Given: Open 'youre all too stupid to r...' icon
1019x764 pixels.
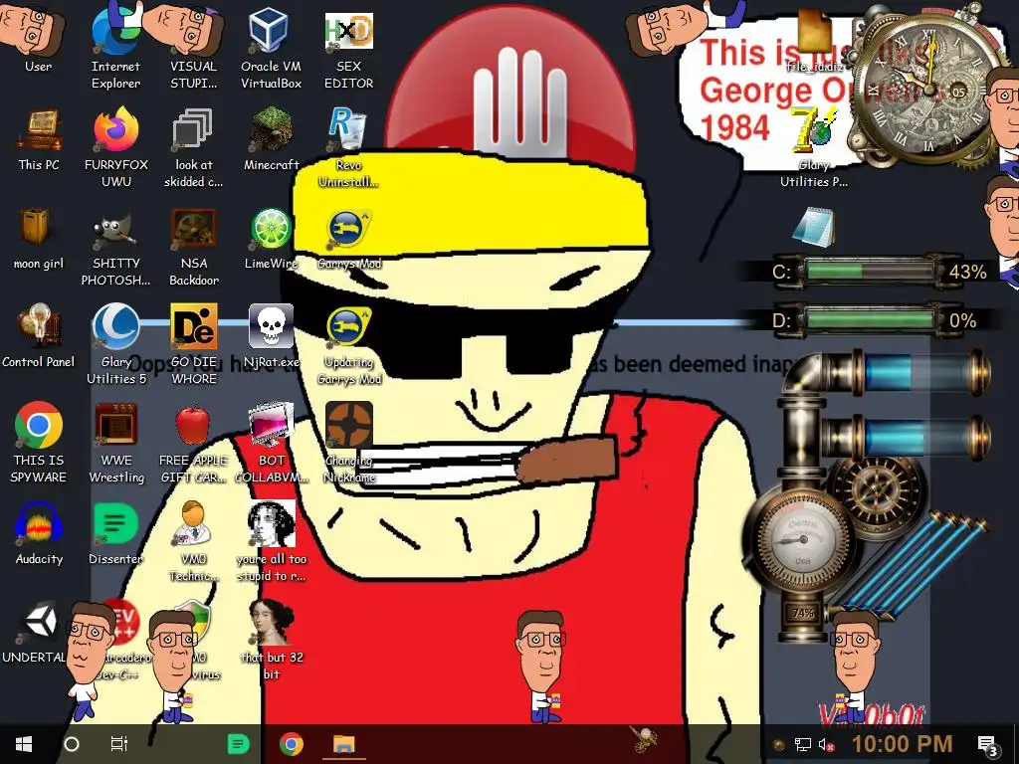Looking at the screenshot, I should [x=271, y=542].
